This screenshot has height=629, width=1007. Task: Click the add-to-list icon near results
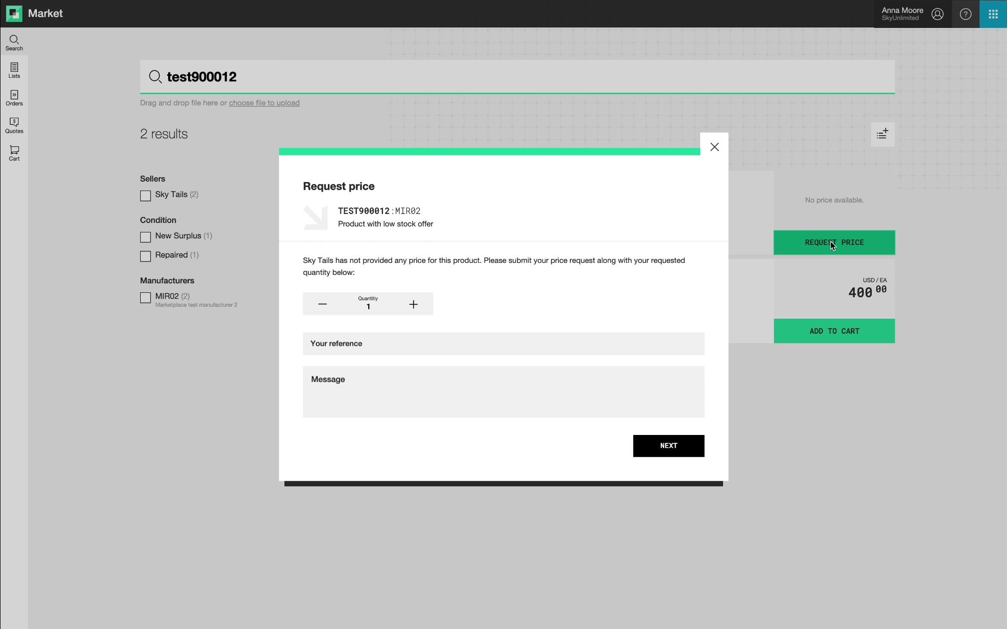pos(882,134)
